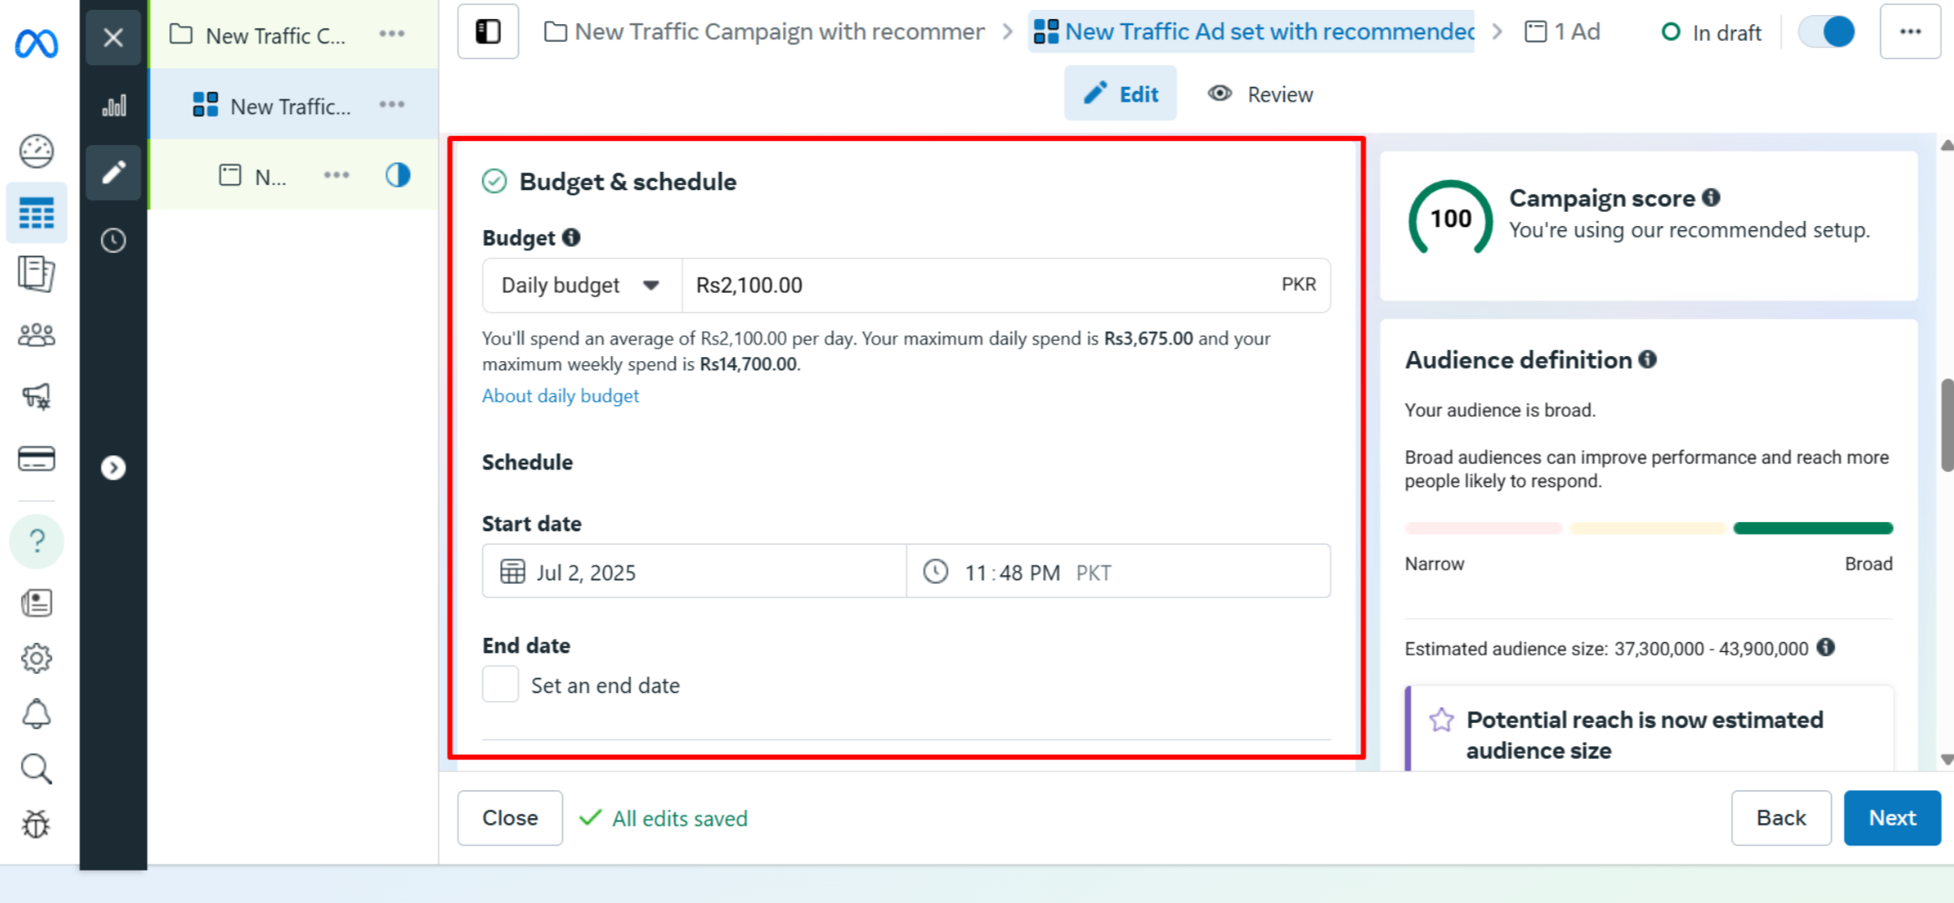
Task: Click the bar chart performance icon
Action: click(x=114, y=106)
